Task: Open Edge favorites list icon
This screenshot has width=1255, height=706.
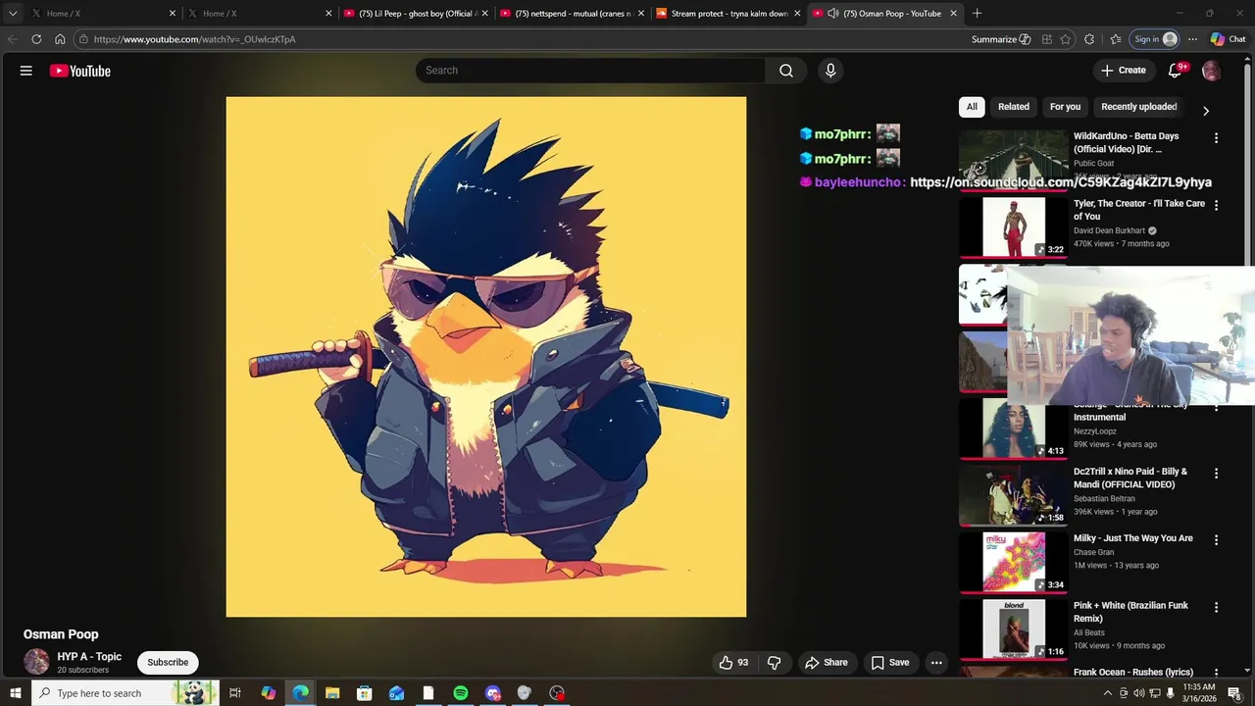Action: (x=1116, y=39)
